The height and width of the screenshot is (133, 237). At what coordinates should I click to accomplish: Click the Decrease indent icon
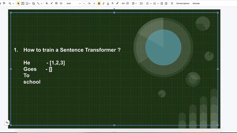161,3
